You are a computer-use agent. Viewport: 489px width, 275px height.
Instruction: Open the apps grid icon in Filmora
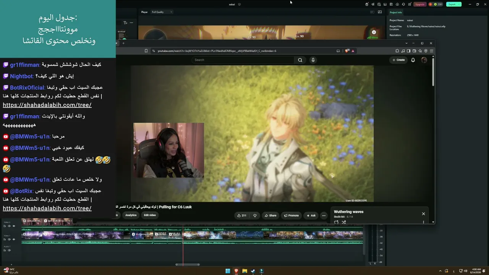click(x=410, y=4)
